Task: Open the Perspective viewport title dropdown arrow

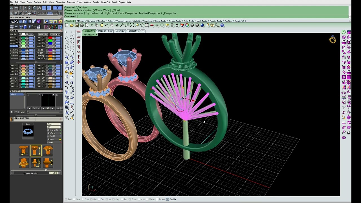Action: point(96,35)
